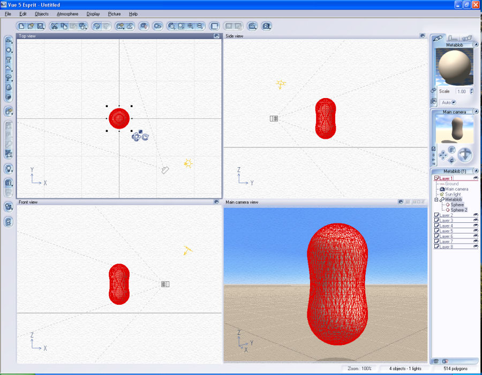Image resolution: width=482 pixels, height=375 pixels.
Task: Click the camera focal spiral control
Action: click(x=451, y=150)
